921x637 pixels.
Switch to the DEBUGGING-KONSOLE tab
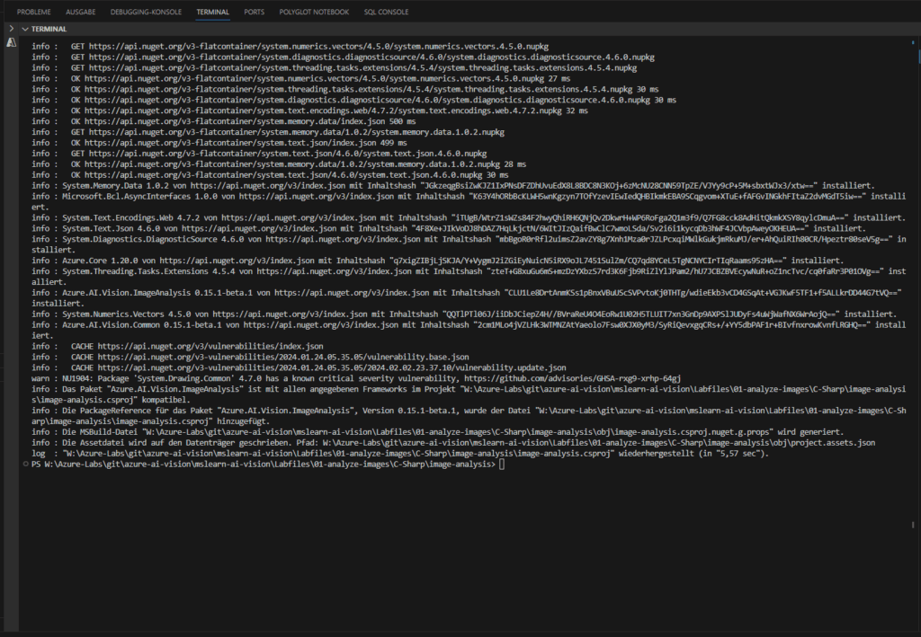point(146,12)
